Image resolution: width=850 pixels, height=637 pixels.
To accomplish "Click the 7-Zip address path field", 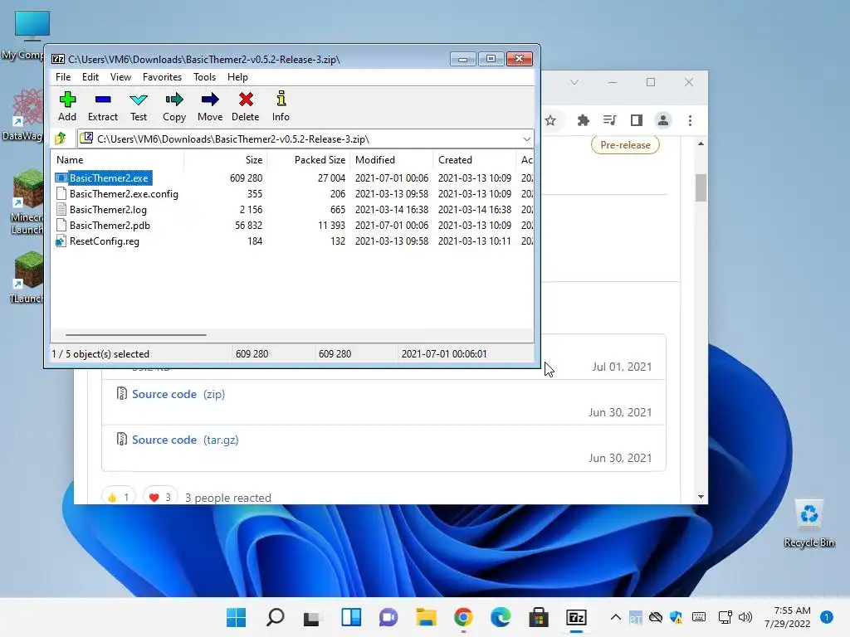I will coord(305,139).
